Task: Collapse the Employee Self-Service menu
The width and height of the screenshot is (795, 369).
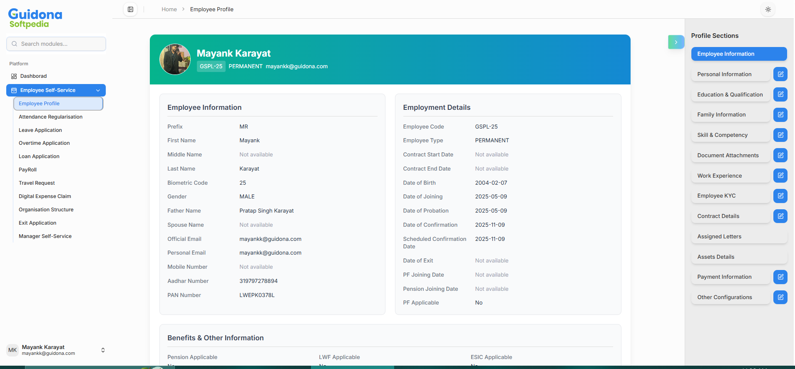Action: [98, 90]
